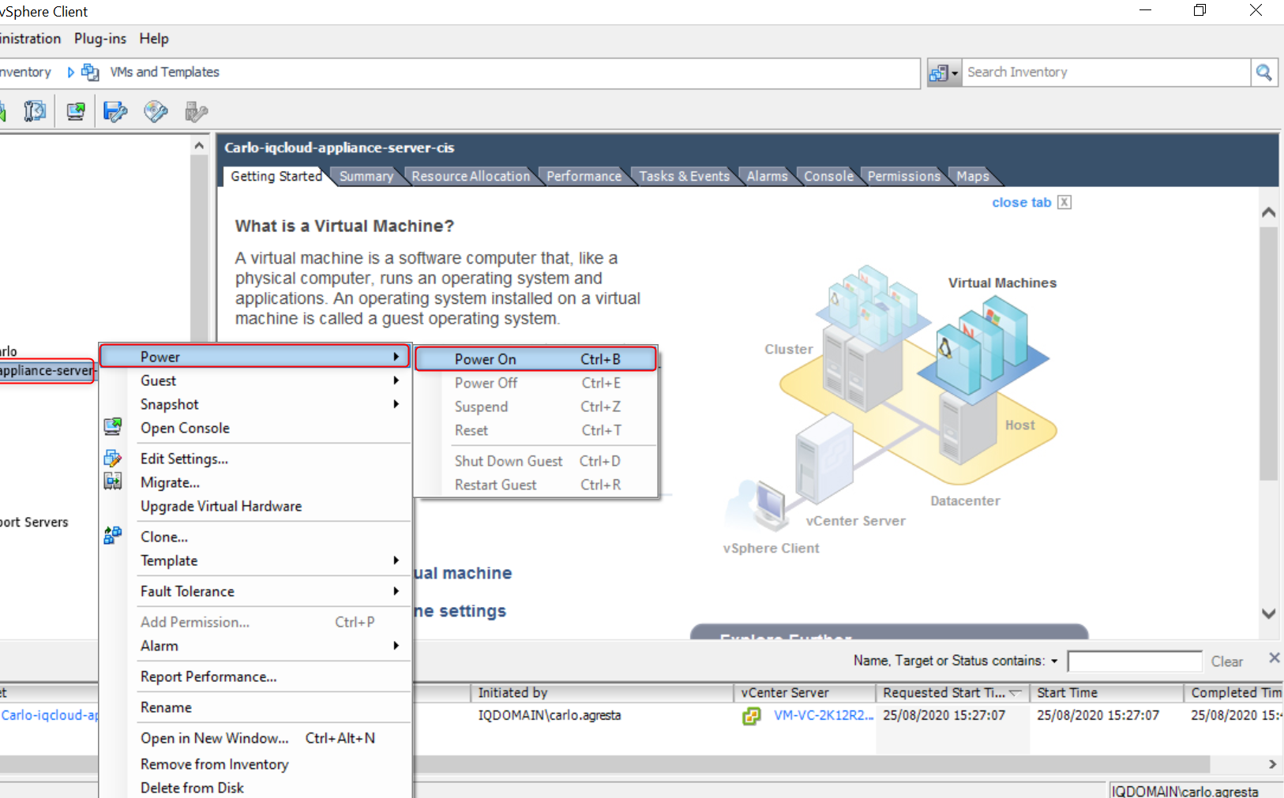The height and width of the screenshot is (798, 1284).
Task: Select Migrate... in context menu
Action: [x=170, y=482]
